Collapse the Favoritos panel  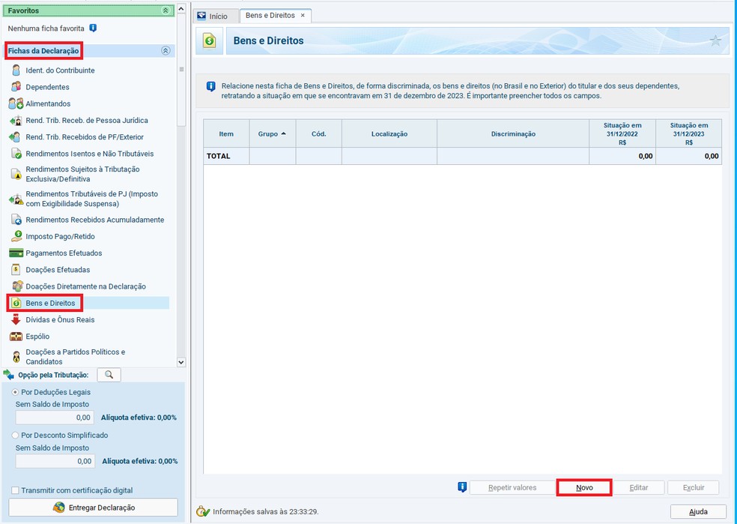click(166, 10)
